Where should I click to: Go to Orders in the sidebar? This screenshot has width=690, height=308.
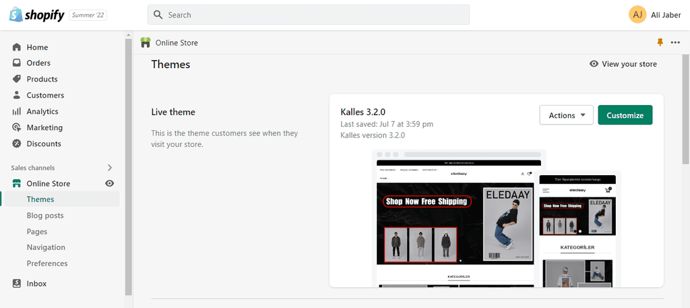pos(38,63)
